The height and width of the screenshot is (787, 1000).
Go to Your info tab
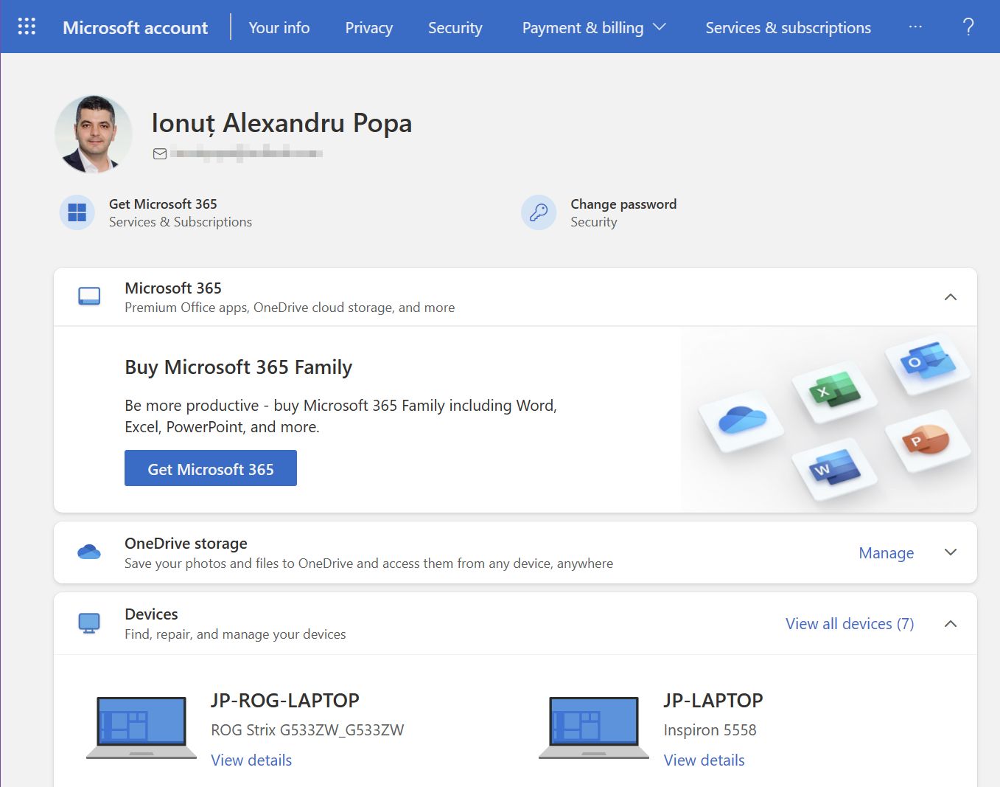(279, 27)
